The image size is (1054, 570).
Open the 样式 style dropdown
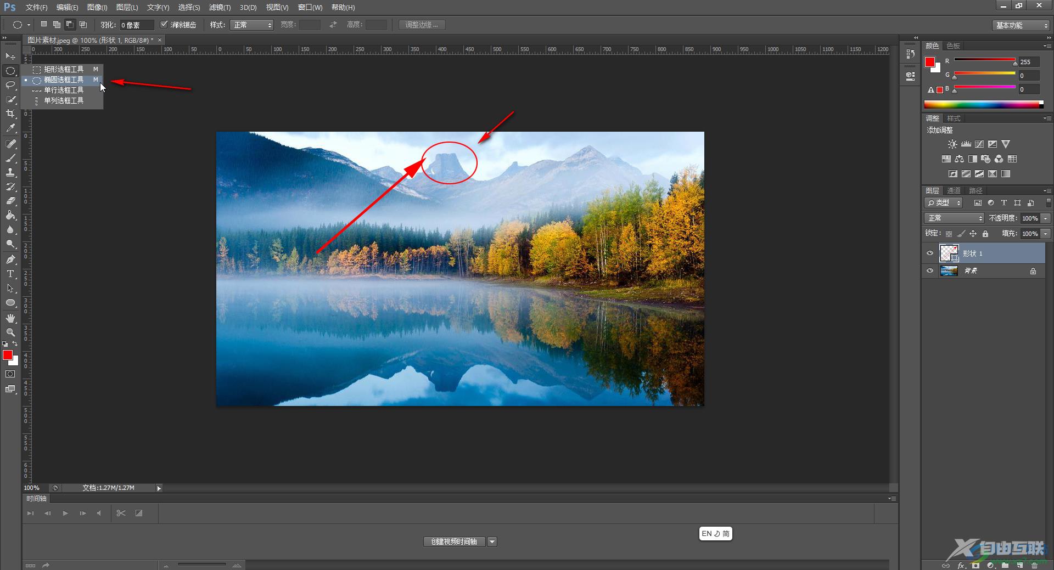251,25
